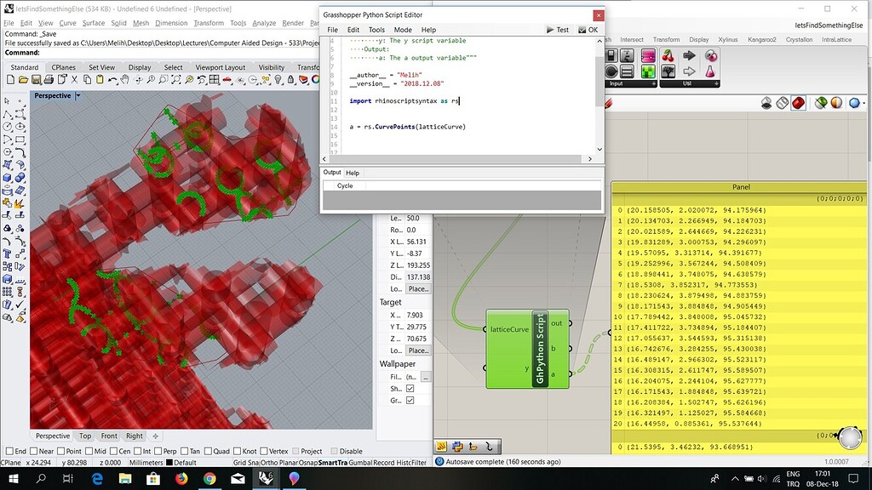
Task: Click the pink flask Util icon
Action: click(x=709, y=71)
